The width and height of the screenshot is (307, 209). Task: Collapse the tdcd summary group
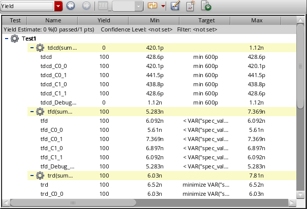[32, 48]
